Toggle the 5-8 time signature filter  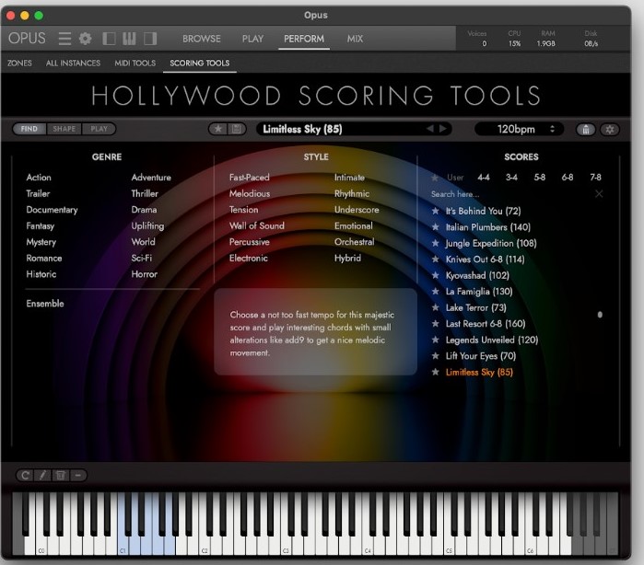(x=539, y=178)
